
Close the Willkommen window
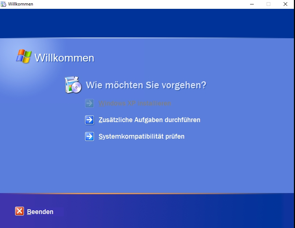tap(285, 4)
